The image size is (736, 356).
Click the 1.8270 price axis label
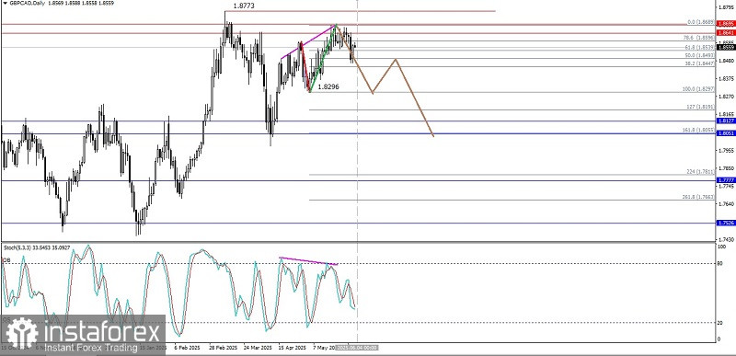click(727, 97)
